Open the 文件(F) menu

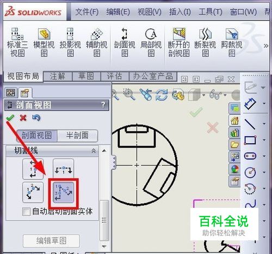[86, 12]
